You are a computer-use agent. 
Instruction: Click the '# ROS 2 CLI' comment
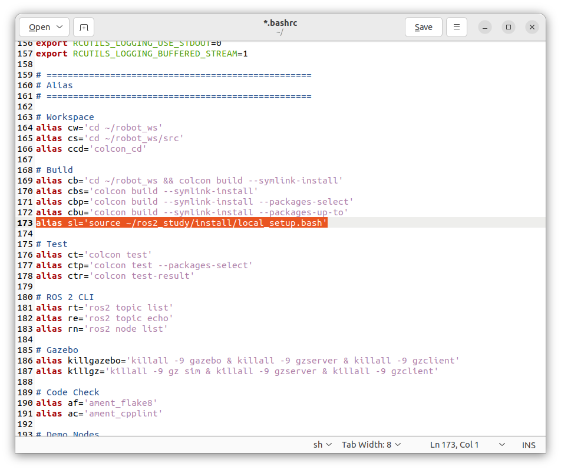pos(65,297)
